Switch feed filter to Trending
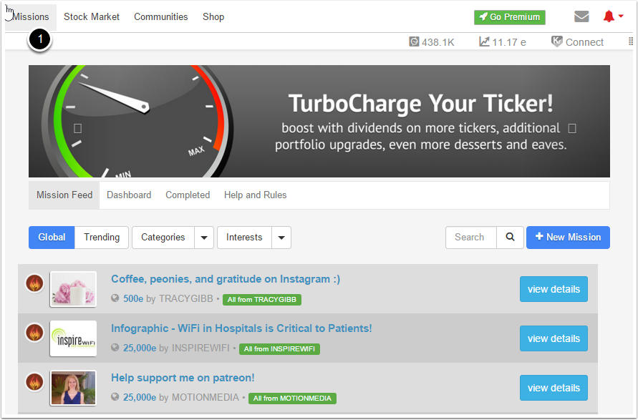Viewport: 638px width, 420px height. point(102,238)
